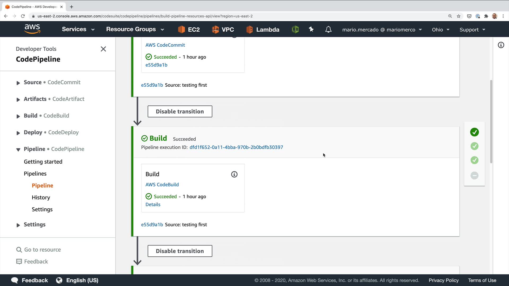Open the right-side info panel icon

501,45
